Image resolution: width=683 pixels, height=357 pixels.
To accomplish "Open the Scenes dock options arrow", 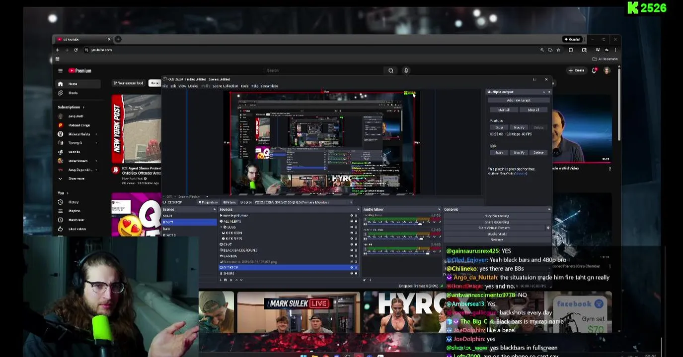I will [x=215, y=210].
